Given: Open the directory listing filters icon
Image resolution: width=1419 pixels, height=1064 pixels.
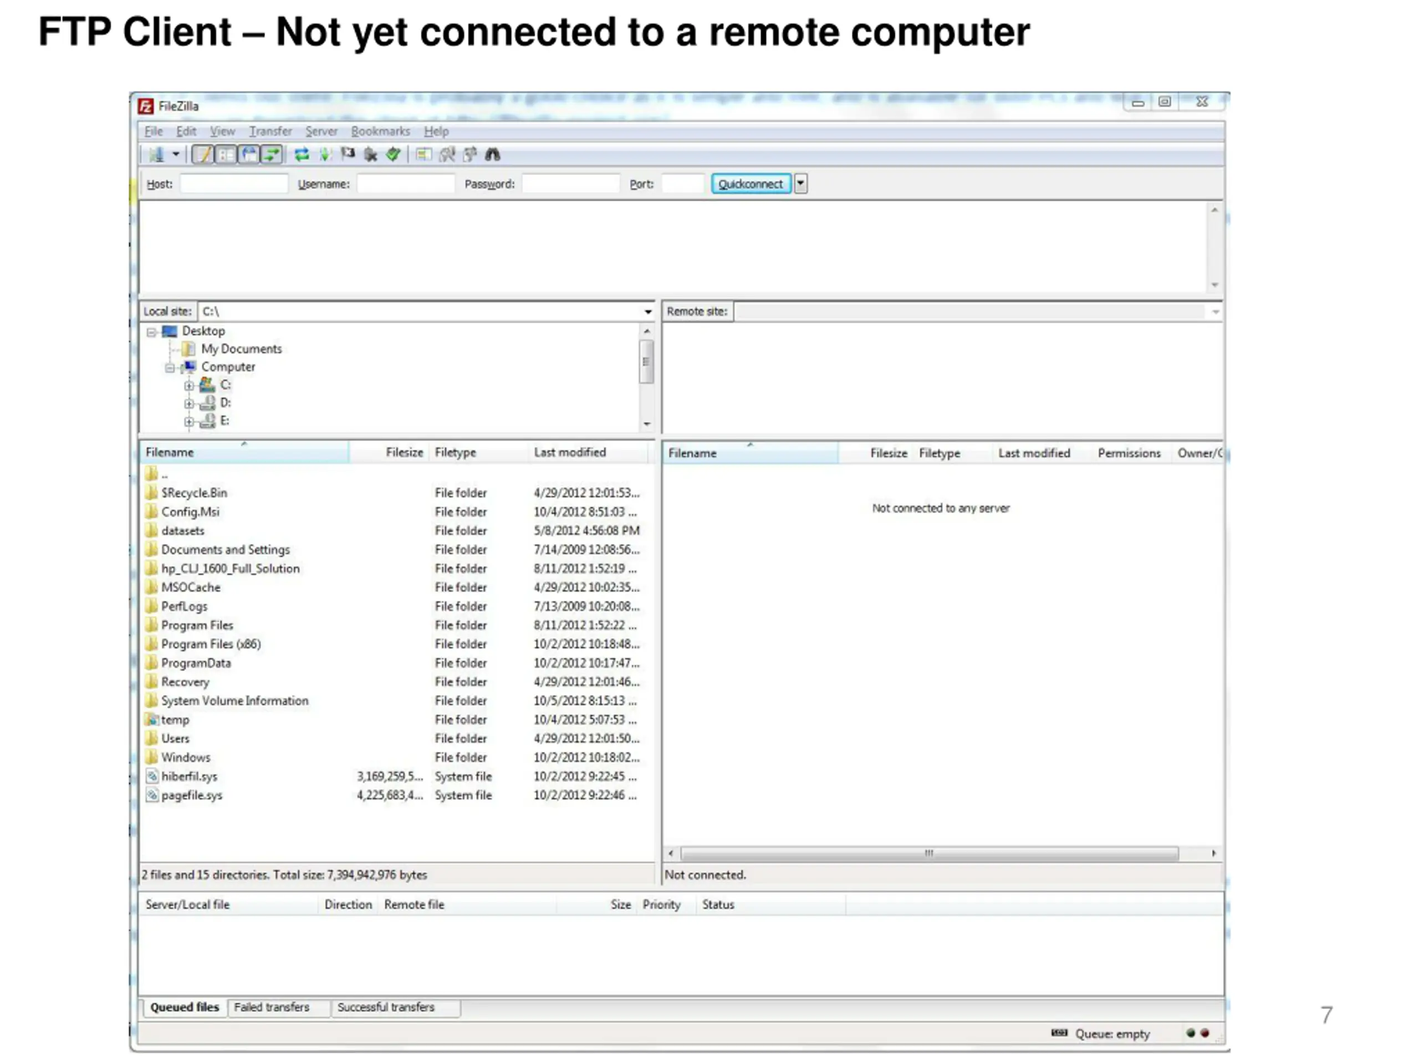Looking at the screenshot, I should 423,155.
